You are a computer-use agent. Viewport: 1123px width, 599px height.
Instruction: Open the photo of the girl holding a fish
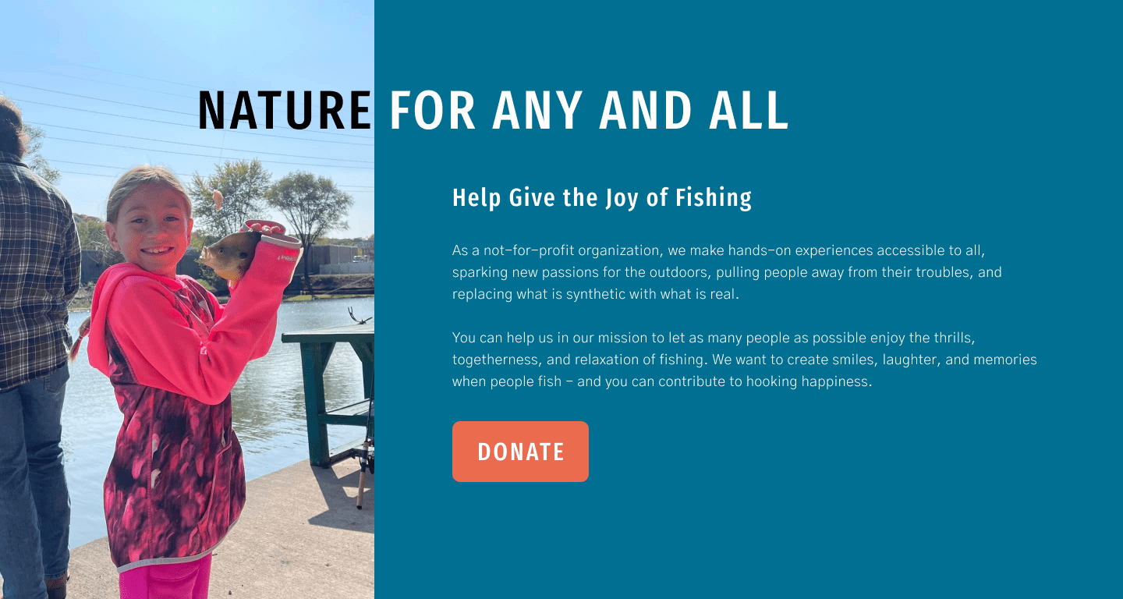click(x=187, y=299)
